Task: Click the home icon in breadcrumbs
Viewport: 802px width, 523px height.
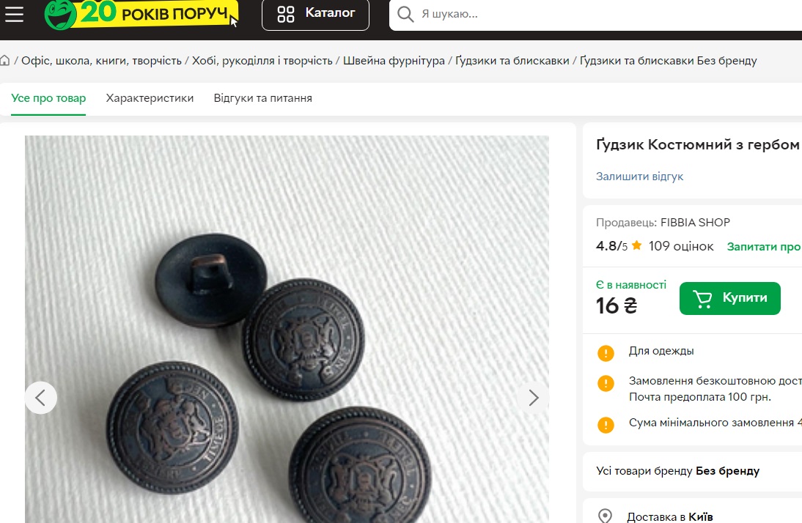Action: (x=5, y=61)
